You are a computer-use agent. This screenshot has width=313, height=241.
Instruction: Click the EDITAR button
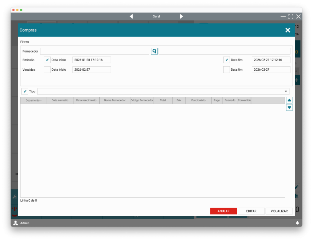pos(251,211)
